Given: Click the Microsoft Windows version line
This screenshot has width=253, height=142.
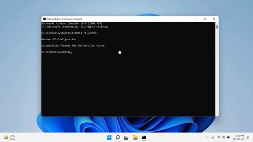Looking at the screenshot, I should [72, 24].
